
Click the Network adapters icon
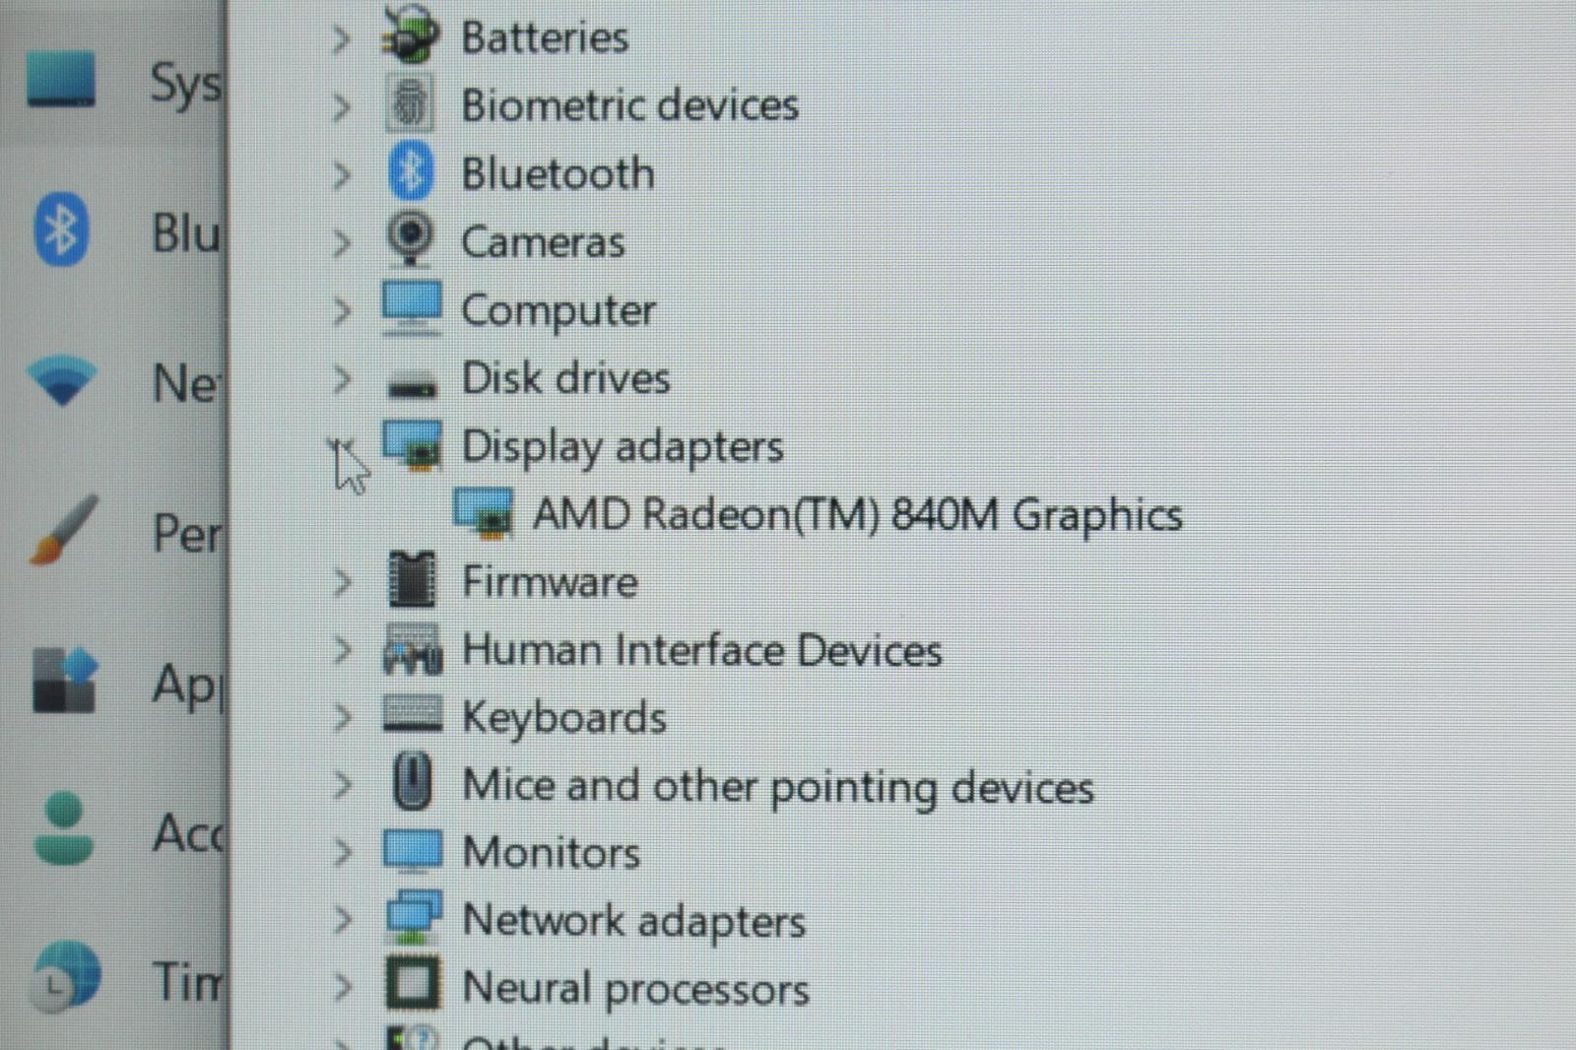(x=413, y=918)
